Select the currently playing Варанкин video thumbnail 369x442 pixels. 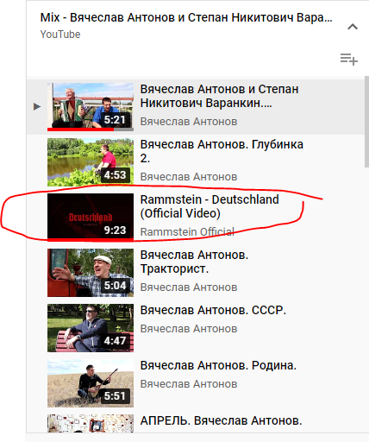pyautogui.click(x=91, y=107)
